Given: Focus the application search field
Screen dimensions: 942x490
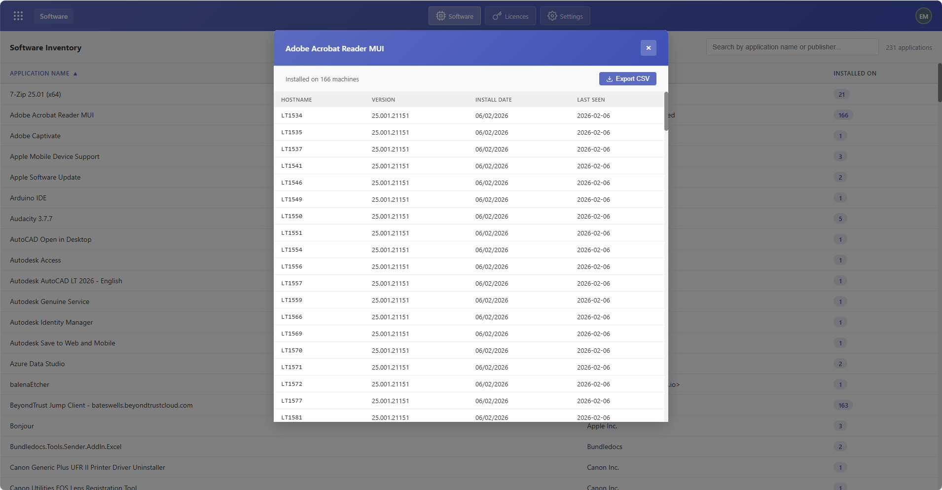Looking at the screenshot, I should (792, 47).
